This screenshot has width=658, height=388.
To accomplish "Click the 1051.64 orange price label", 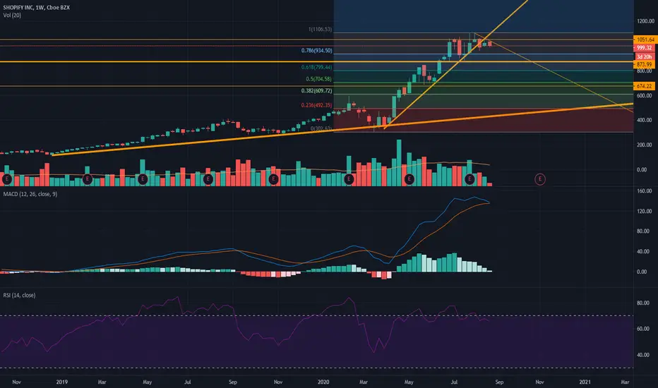I will [x=645, y=40].
